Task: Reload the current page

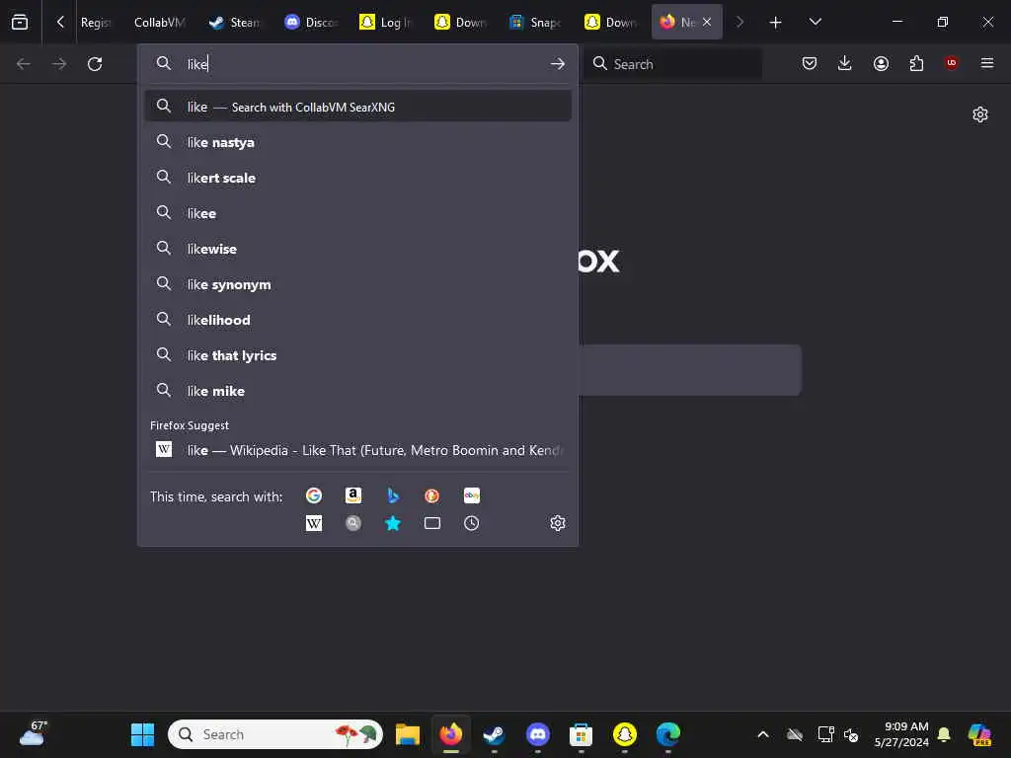Action: click(95, 64)
